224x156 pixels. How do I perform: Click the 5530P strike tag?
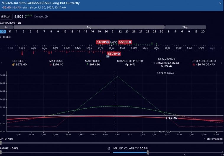125,42
